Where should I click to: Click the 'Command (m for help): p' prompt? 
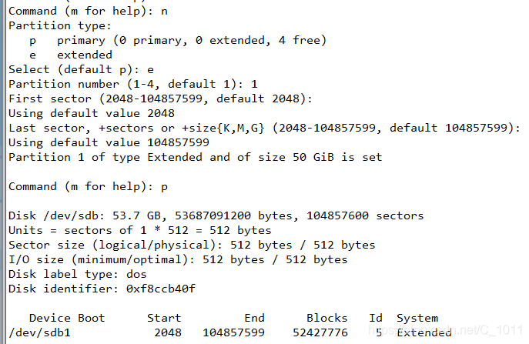[88, 186]
